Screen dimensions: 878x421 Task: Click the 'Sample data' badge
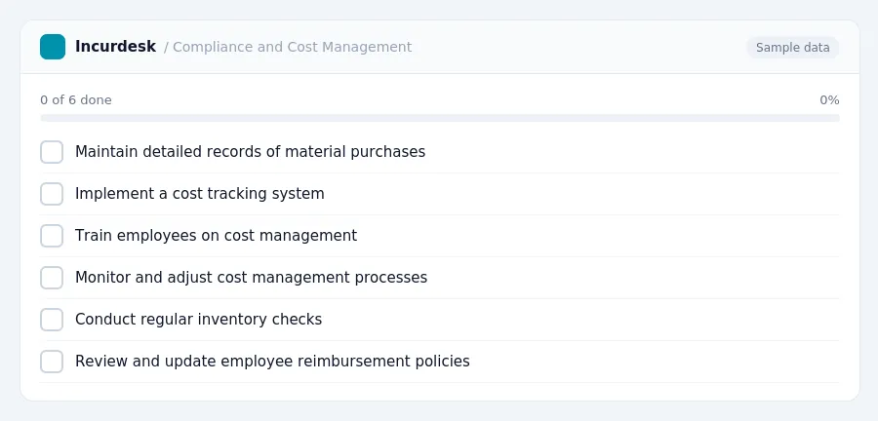click(x=792, y=48)
